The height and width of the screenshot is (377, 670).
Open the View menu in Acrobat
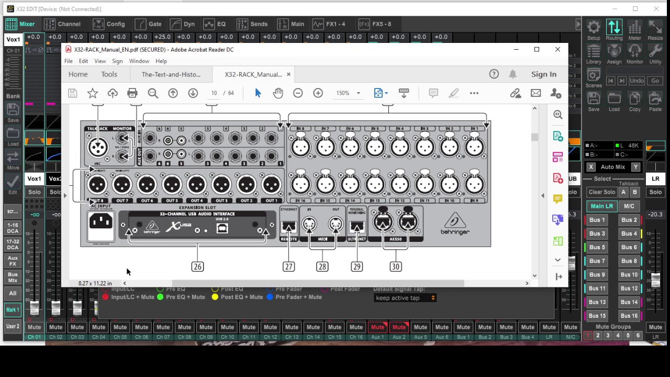pos(100,61)
